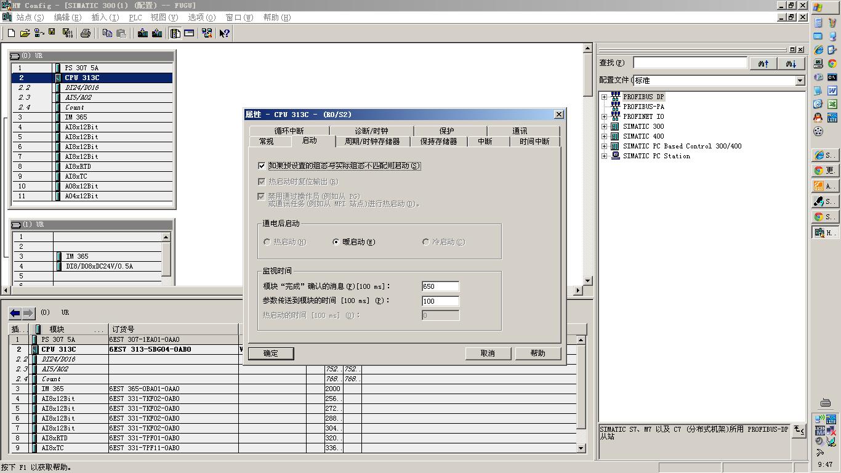
Task: Open the 配置文件 profile dropdown
Action: pyautogui.click(x=800, y=81)
